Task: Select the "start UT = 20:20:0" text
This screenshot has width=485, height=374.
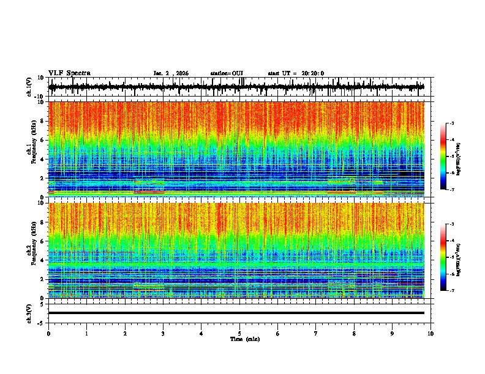Action: point(296,73)
